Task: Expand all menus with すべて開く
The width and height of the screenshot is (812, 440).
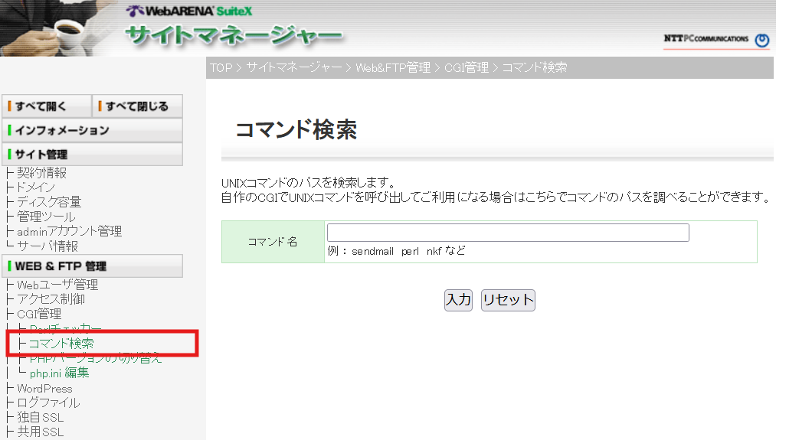Action: 46,106
